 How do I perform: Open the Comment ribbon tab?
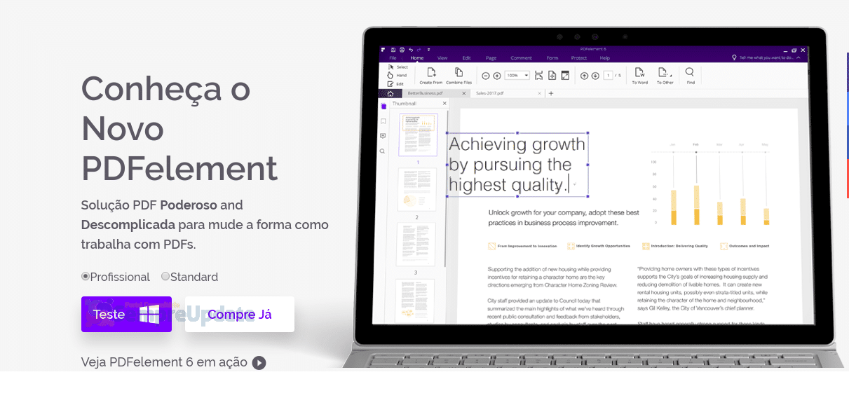(521, 58)
